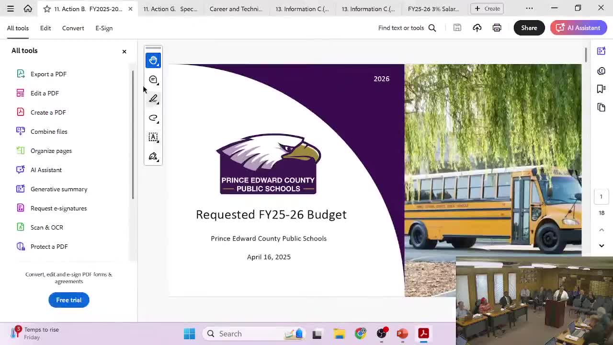This screenshot has height=345, width=613.
Task: Open the AI Assistant button in the top bar
Action: [x=579, y=28]
